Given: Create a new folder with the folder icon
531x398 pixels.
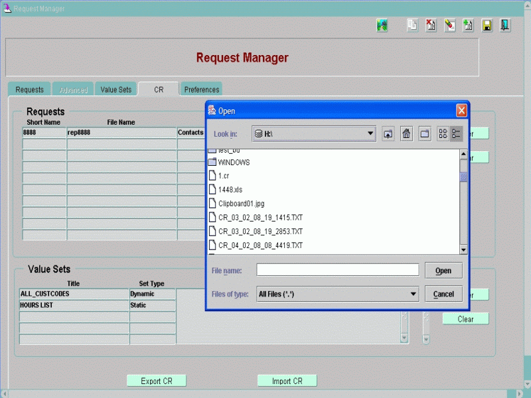Looking at the screenshot, I should click(425, 134).
